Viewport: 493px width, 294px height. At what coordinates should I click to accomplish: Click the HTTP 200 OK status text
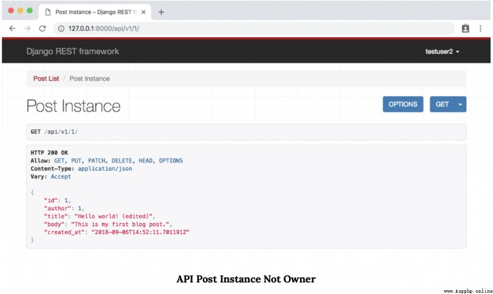49,152
